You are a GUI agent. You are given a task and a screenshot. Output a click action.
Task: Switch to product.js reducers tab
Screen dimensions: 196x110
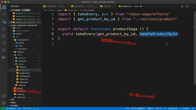pyautogui.click(x=83, y=6)
